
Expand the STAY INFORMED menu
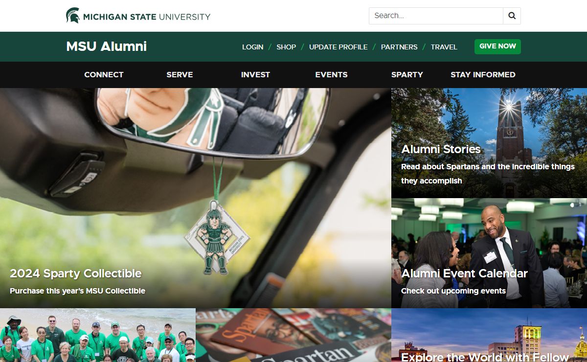(x=483, y=75)
